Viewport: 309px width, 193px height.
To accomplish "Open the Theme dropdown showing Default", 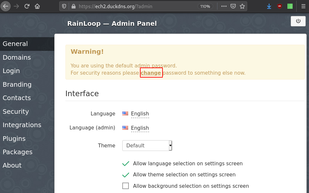I will pyautogui.click(x=147, y=146).
